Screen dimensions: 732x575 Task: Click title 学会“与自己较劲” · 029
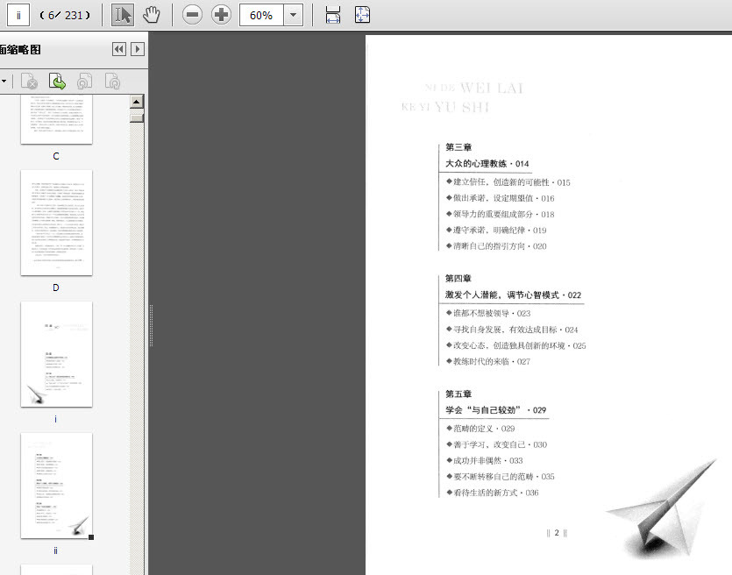[x=496, y=410]
